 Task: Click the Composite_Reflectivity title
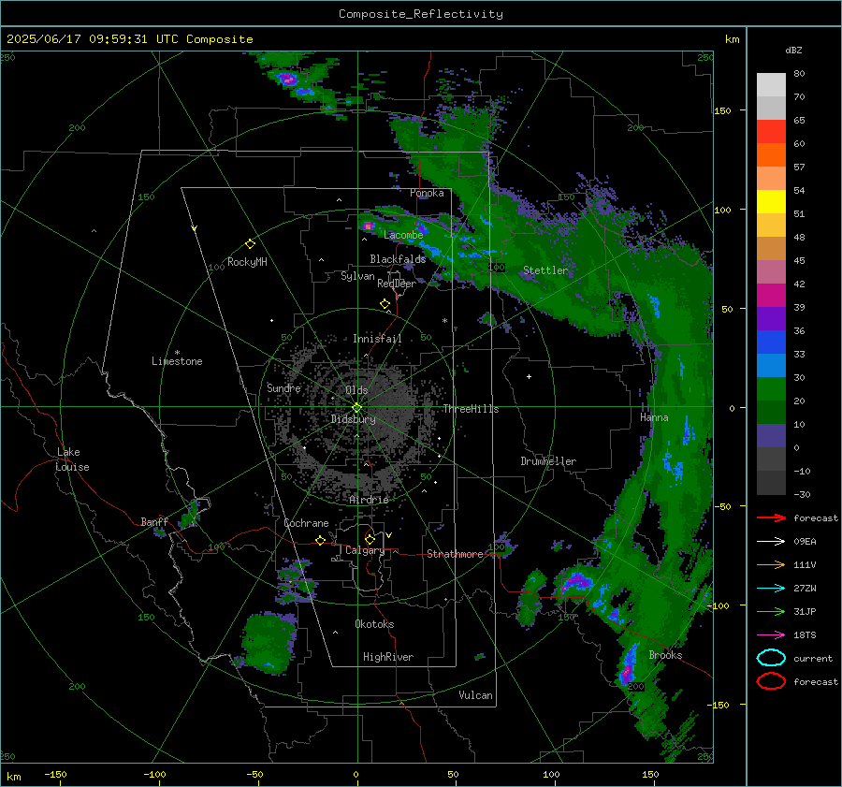[421, 14]
